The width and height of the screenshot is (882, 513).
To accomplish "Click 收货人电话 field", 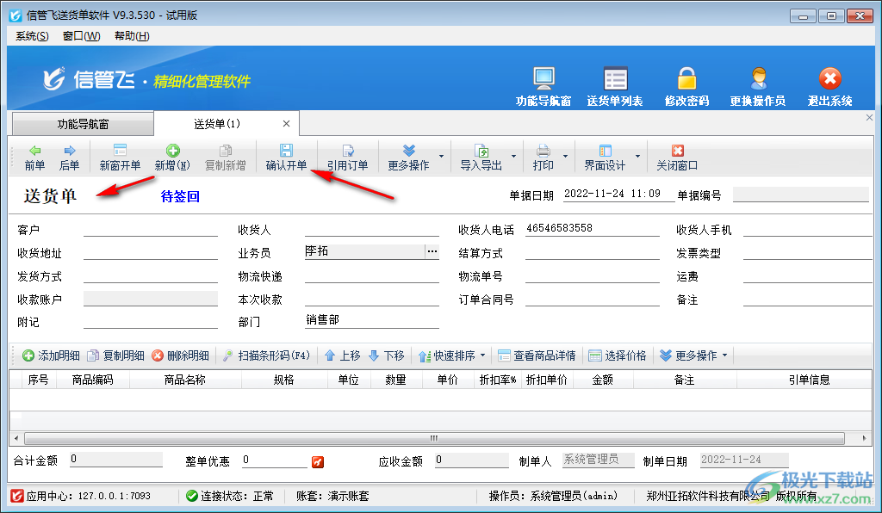I will (593, 229).
